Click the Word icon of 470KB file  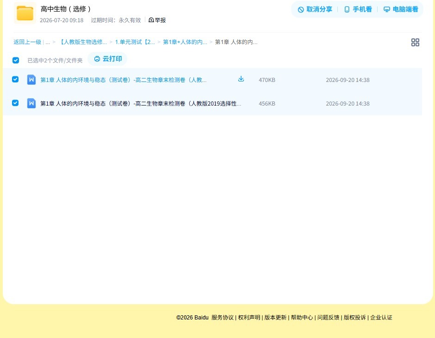[31, 80]
